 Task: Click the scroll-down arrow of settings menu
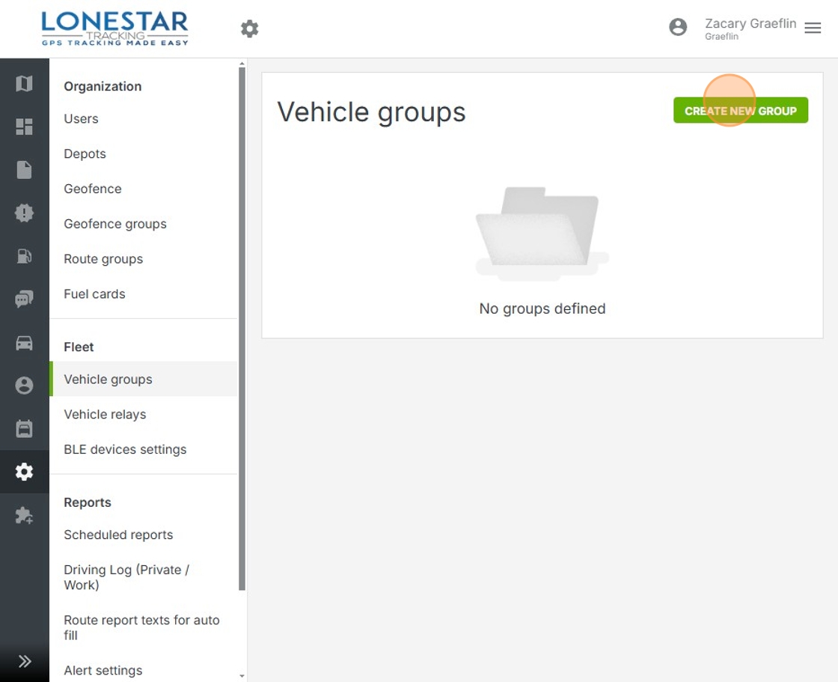click(x=242, y=676)
